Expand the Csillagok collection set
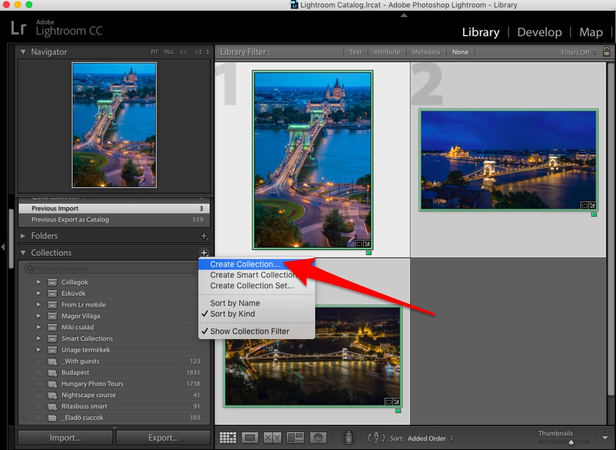616x450 pixels. [x=39, y=282]
